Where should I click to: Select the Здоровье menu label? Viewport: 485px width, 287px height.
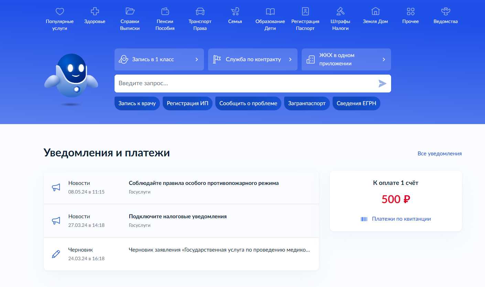click(x=95, y=21)
